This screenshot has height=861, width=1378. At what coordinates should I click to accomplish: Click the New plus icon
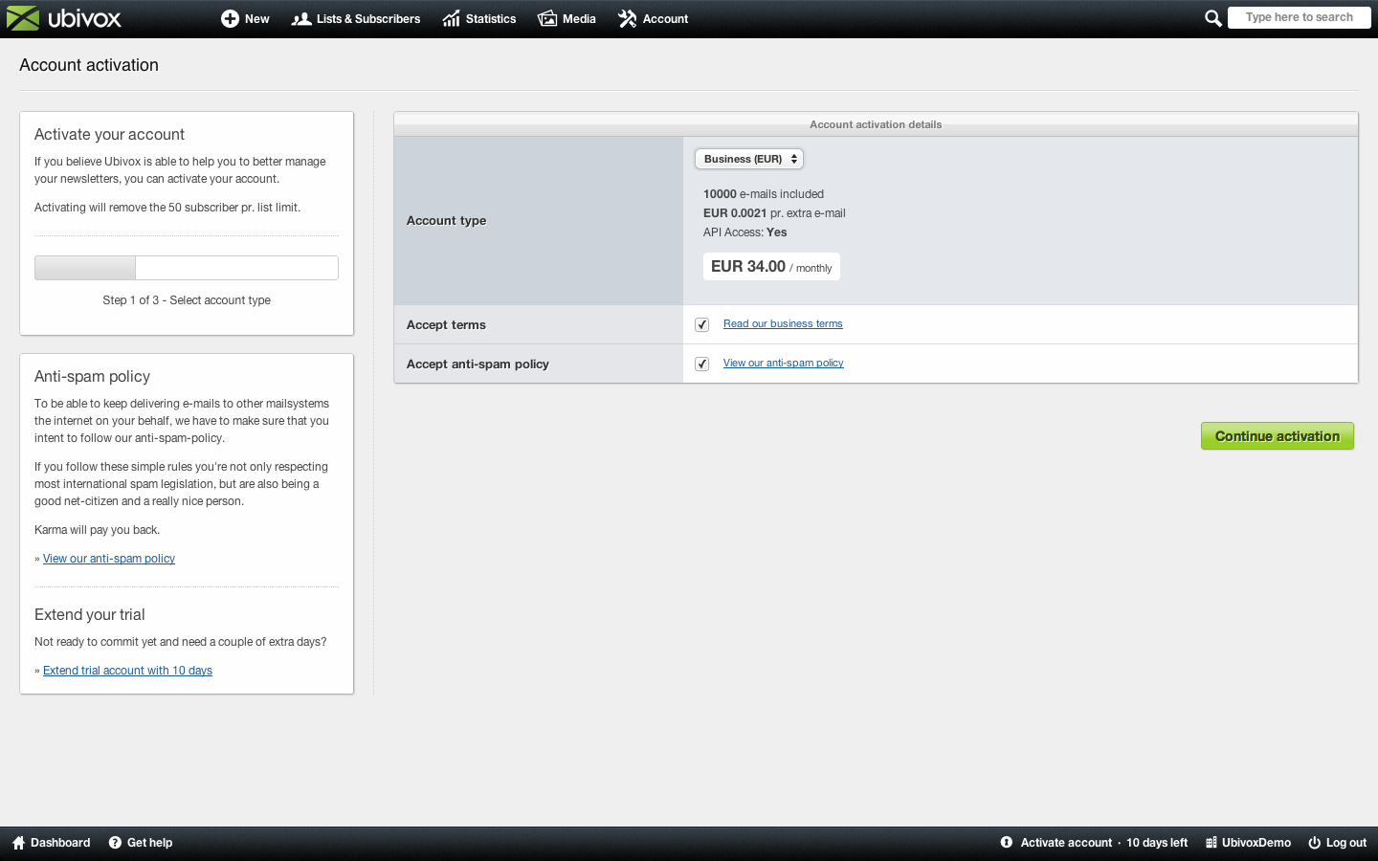point(230,18)
